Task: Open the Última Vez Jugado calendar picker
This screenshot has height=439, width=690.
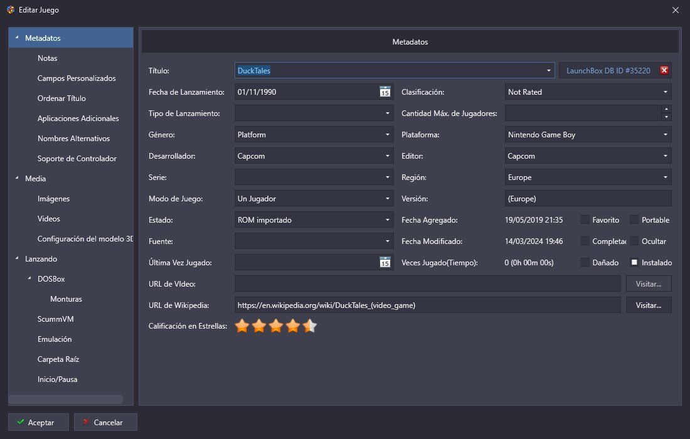Action: tap(385, 263)
